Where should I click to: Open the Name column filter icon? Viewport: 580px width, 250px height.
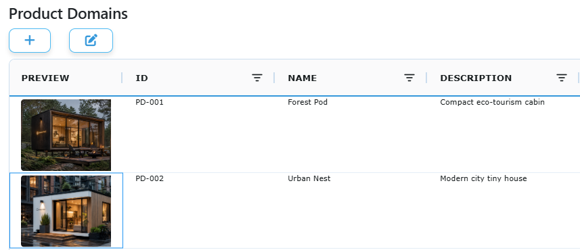(x=409, y=78)
